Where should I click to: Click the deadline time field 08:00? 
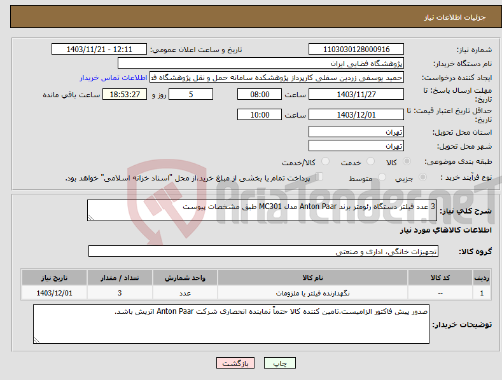(260, 94)
